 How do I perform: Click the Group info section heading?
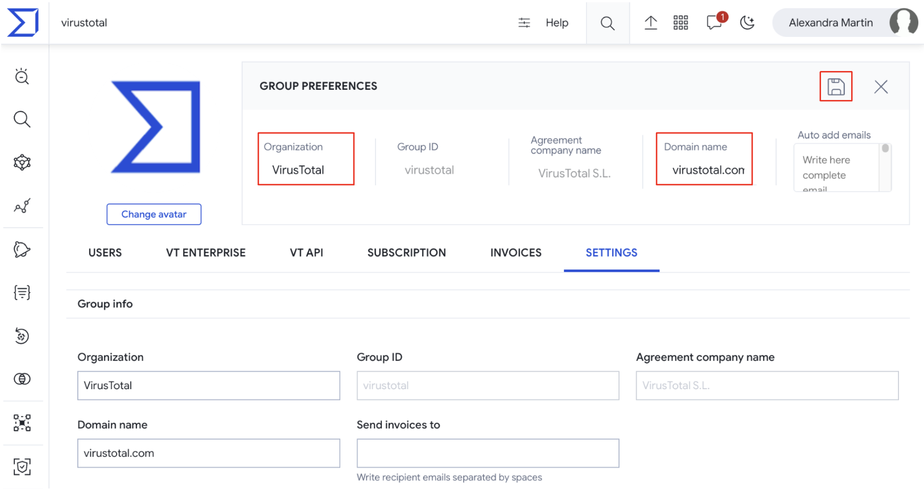(x=105, y=304)
